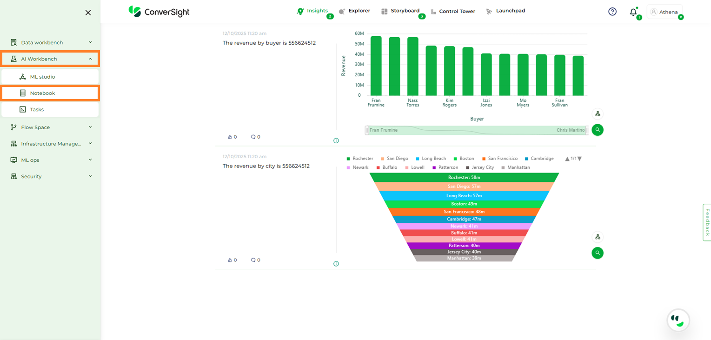Switch to the Storyboard tab
Image resolution: width=711 pixels, height=340 pixels.
pos(400,11)
